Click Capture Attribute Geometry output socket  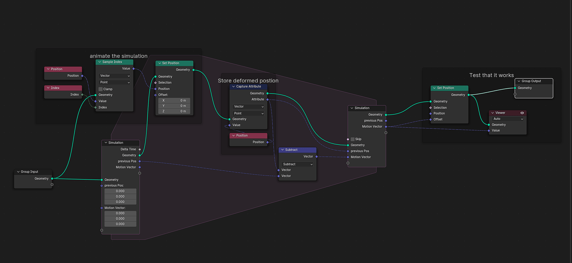[x=267, y=93]
